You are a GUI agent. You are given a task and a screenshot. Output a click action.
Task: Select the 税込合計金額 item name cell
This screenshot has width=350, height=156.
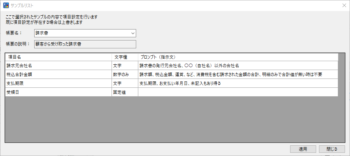[58, 75]
